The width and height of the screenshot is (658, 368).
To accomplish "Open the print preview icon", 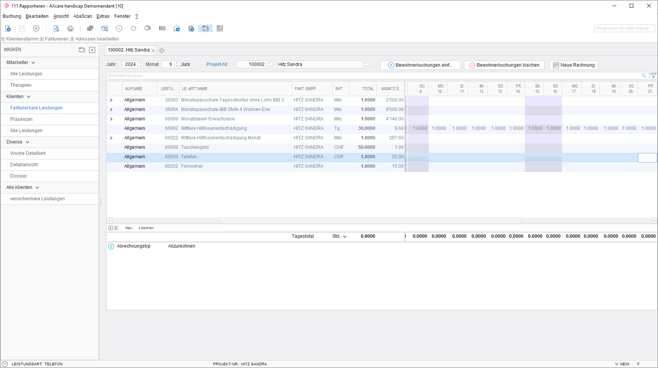I will (56, 28).
